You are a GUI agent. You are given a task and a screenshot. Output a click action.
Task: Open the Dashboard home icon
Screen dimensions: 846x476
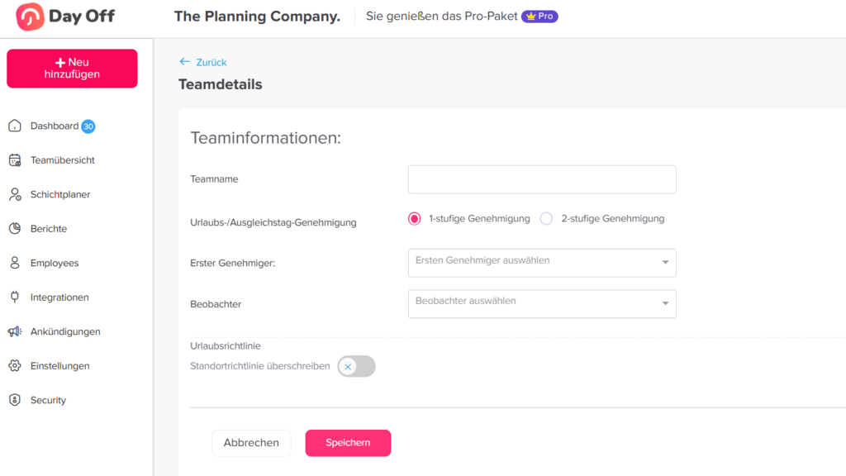pos(14,126)
